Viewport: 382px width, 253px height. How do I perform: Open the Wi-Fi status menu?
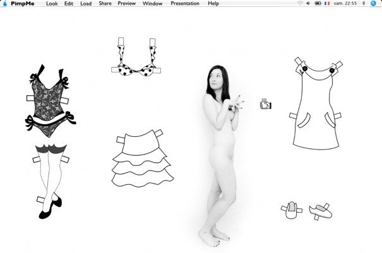299,4
